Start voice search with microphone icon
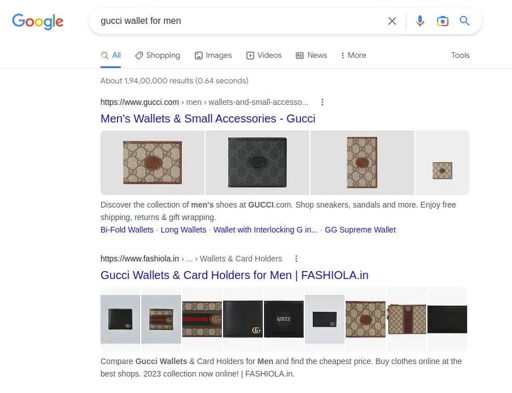The image size is (512, 393). [420, 21]
